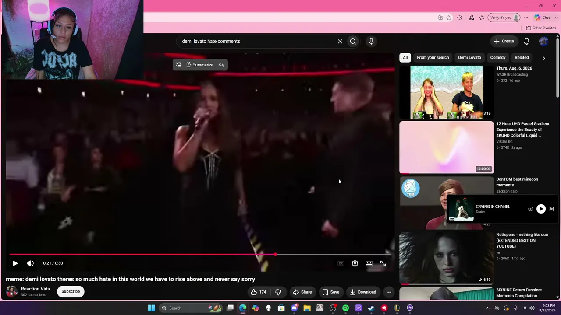The height and width of the screenshot is (315, 561).
Task: Subscribe to Reaction Vids
Action: (71, 291)
